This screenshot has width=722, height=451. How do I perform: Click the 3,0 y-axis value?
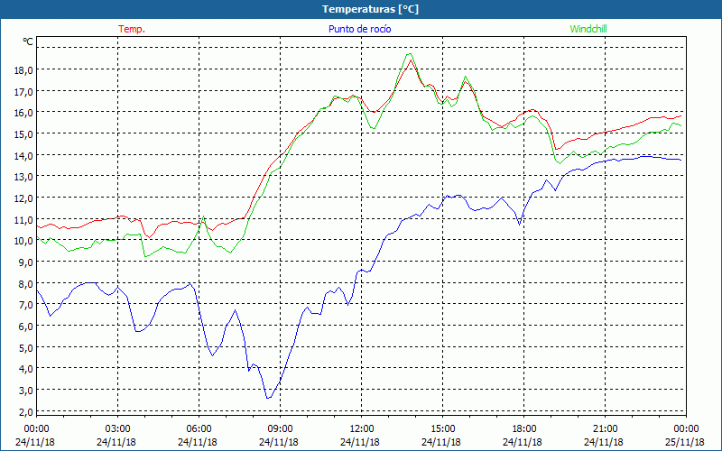tap(26, 390)
